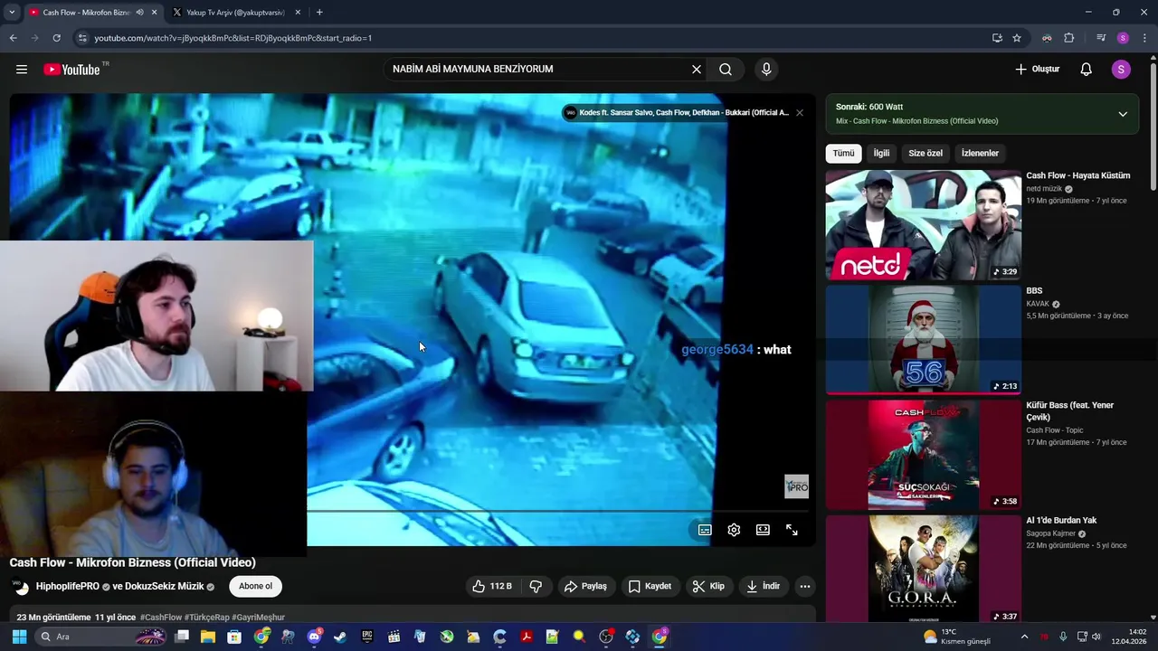This screenshot has width=1158, height=651.
Task: Dislike the Cash Flow video
Action: click(x=536, y=586)
